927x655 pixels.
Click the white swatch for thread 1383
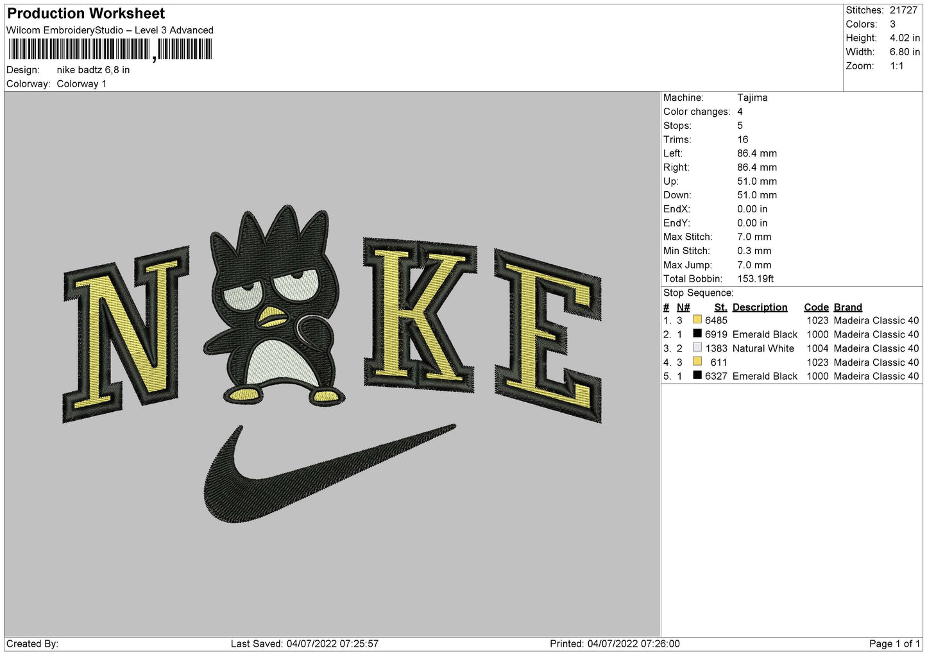pyautogui.click(x=697, y=348)
